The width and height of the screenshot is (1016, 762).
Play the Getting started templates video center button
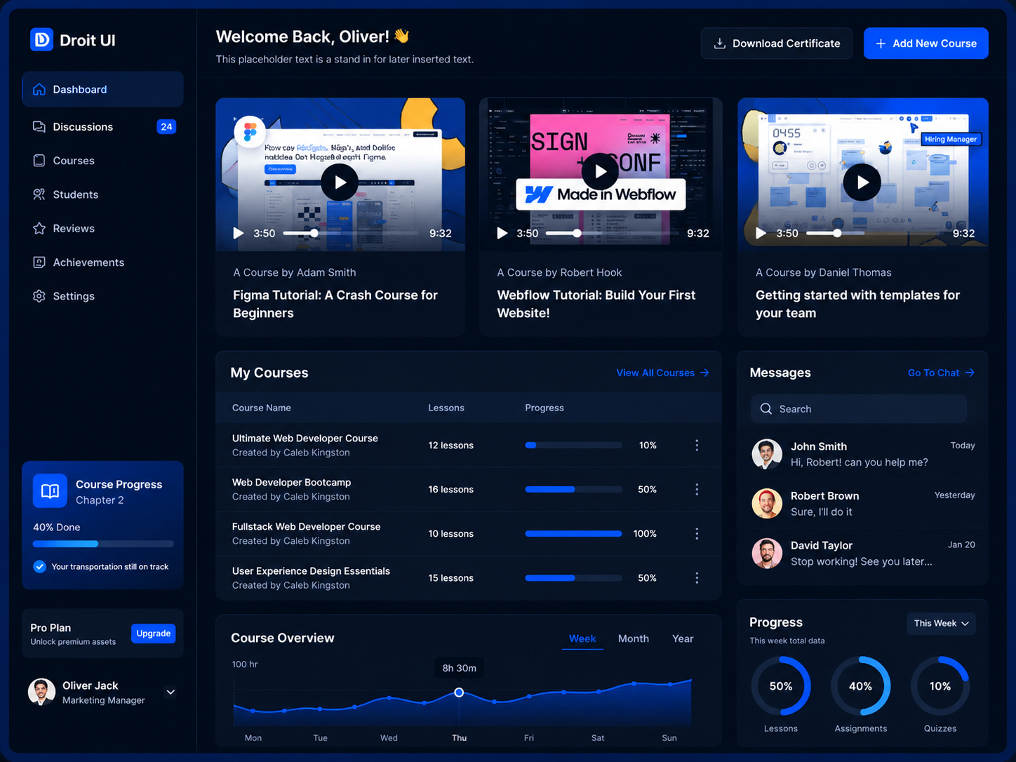(862, 182)
